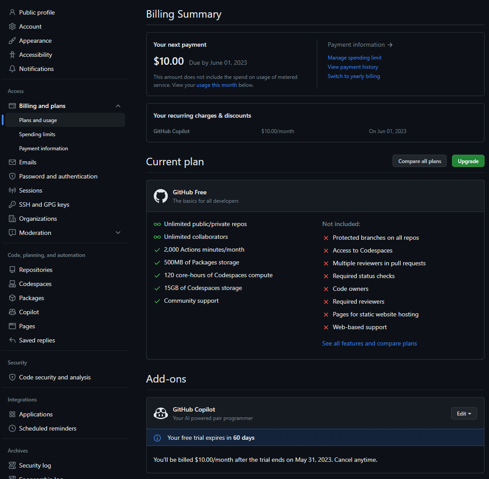
Task: Open Accessibility settings page
Action: click(36, 55)
